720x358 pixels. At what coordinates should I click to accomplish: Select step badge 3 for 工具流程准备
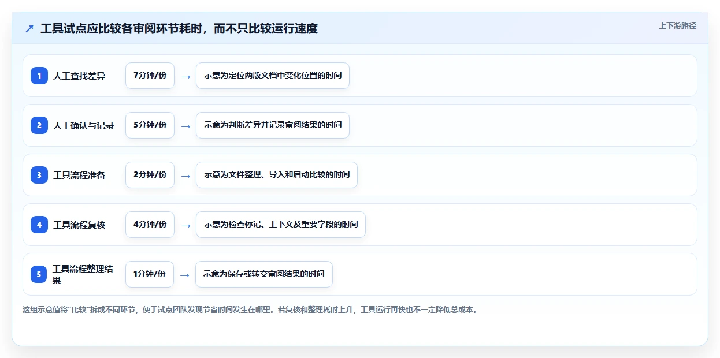[x=39, y=175]
